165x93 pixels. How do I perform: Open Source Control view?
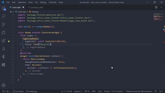(x=4, y=24)
